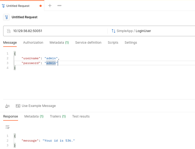
Task: Click the Untitled Request title to rename
Action: tap(24, 17)
